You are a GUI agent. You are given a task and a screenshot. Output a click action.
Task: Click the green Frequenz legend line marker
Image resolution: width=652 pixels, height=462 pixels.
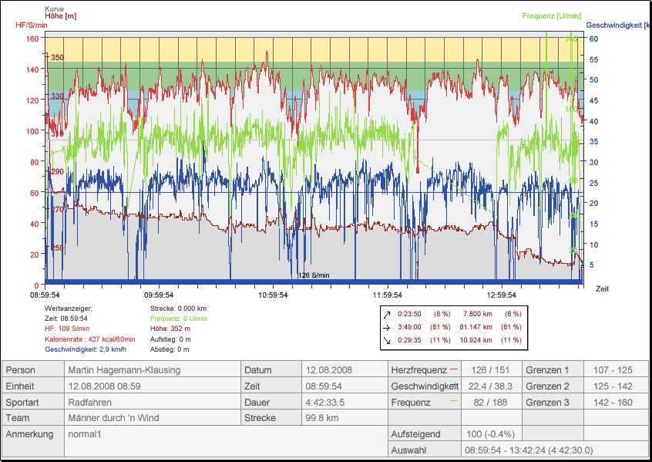[453, 401]
